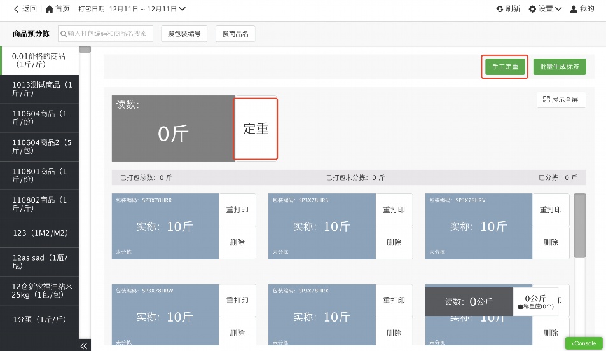Click the refresh icon

click(500, 9)
